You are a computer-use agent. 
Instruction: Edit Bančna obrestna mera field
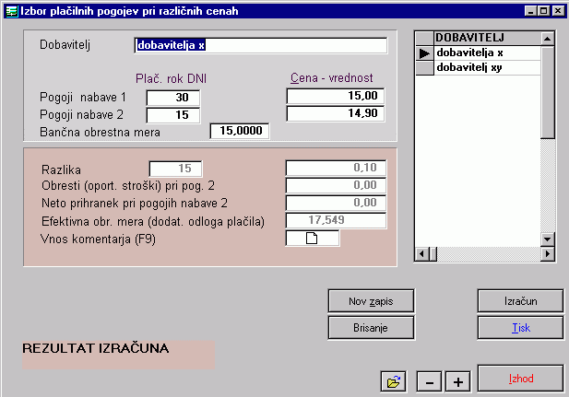(x=240, y=131)
